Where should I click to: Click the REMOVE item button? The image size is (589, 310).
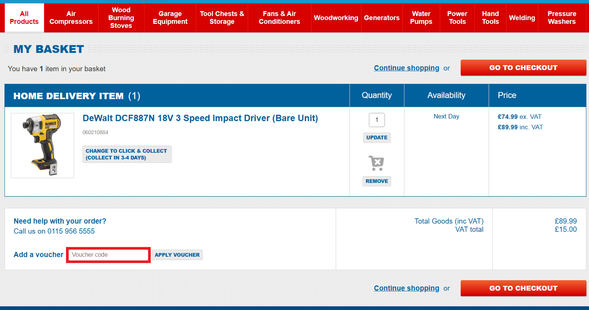click(x=377, y=181)
